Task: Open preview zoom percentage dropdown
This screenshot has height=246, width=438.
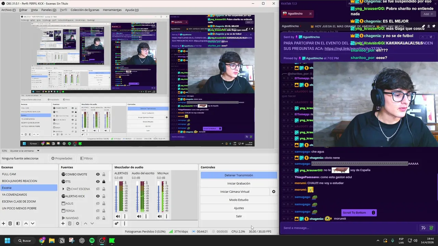Action: [4, 151]
